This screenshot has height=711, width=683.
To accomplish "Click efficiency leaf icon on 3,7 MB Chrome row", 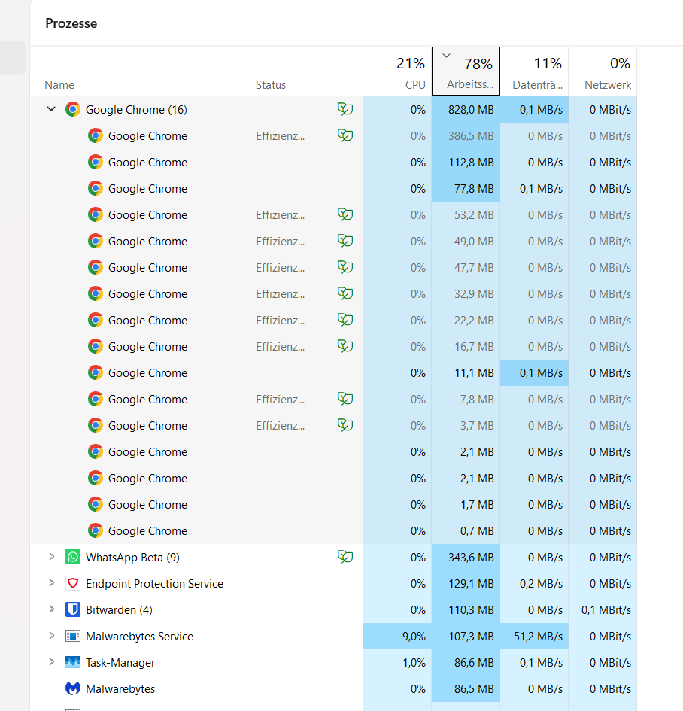I will (x=345, y=424).
